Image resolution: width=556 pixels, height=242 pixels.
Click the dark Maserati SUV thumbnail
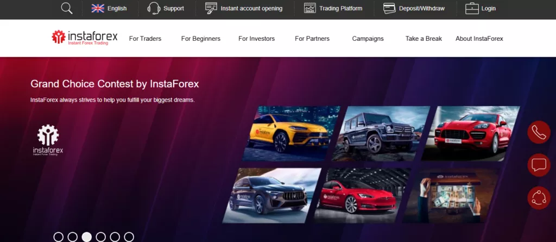pyautogui.click(x=272, y=195)
